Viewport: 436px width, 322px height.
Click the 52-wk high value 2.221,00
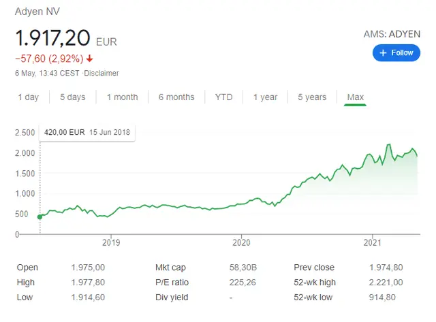[386, 283]
